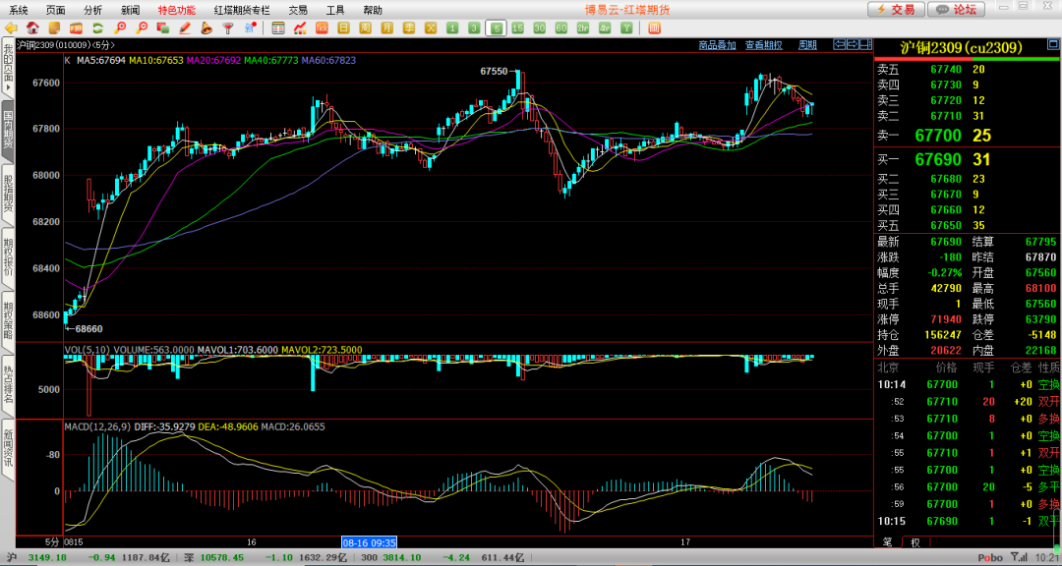The height and width of the screenshot is (566, 1062).
Task: Click the red and green overlapping squares icon
Action: click(162, 28)
